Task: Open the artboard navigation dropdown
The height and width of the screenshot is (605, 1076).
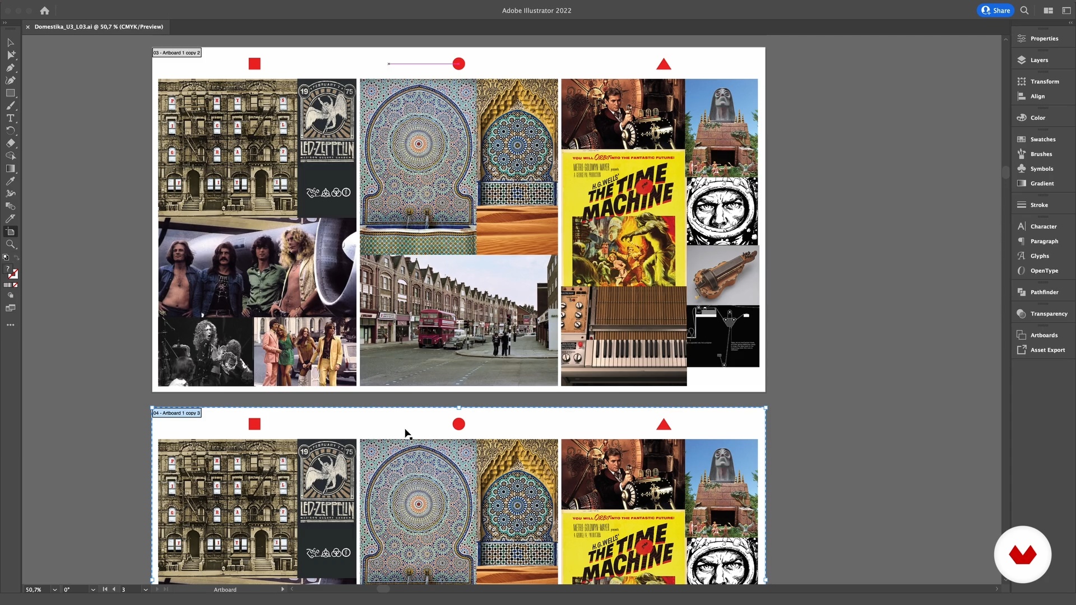Action: (x=145, y=590)
